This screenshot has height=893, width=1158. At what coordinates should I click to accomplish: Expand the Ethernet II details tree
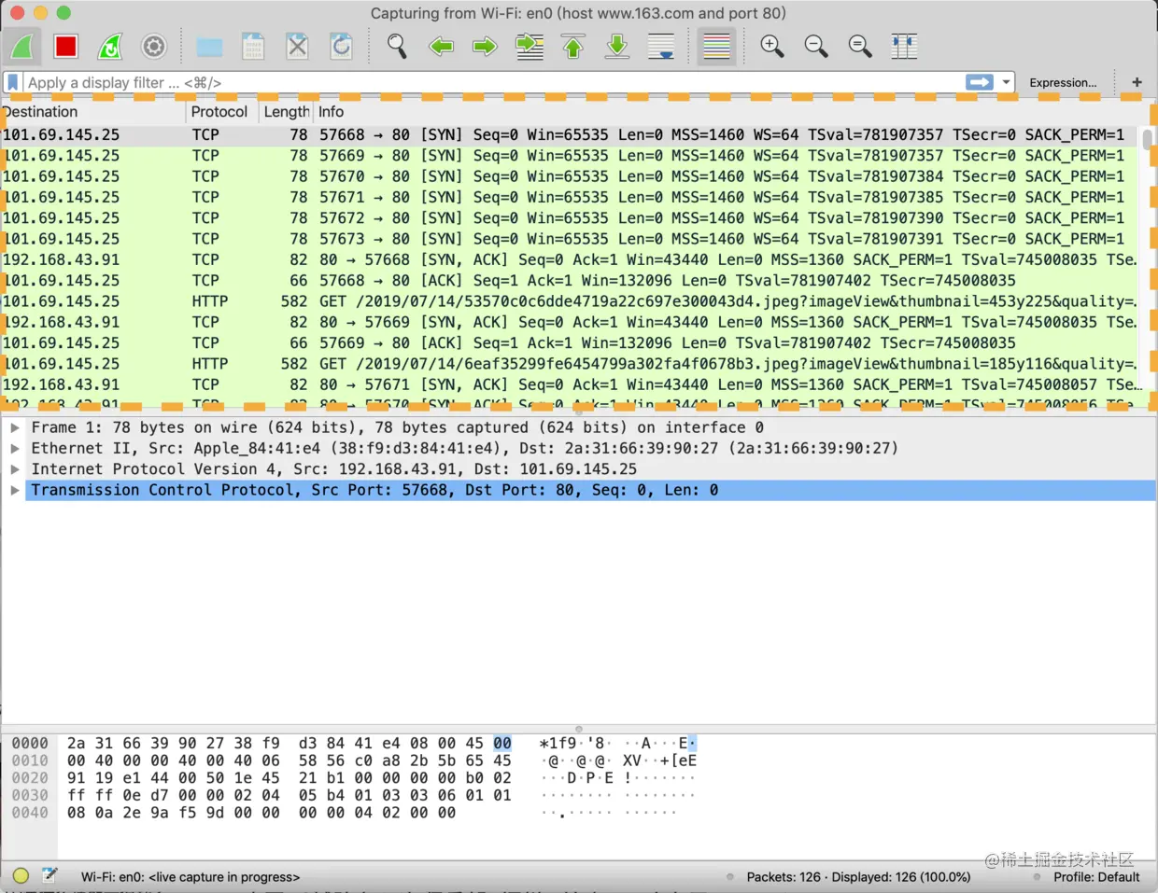pos(15,448)
